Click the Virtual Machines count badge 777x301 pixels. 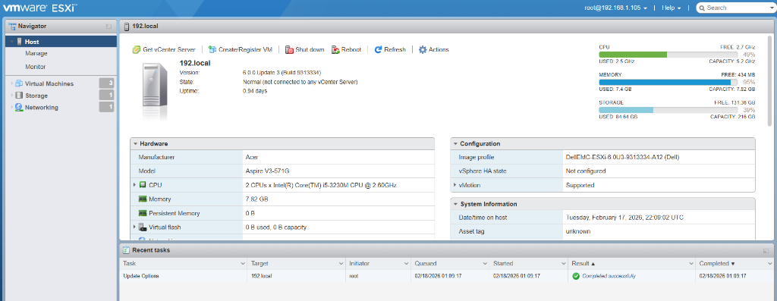(x=106, y=83)
